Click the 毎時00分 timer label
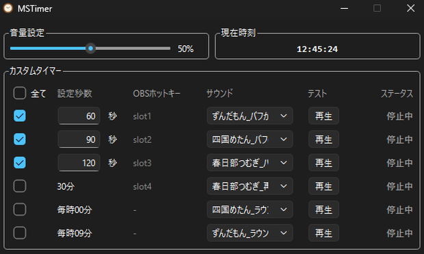 [75, 209]
